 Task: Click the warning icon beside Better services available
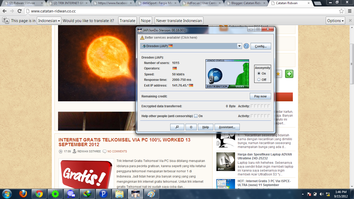coord(142,38)
